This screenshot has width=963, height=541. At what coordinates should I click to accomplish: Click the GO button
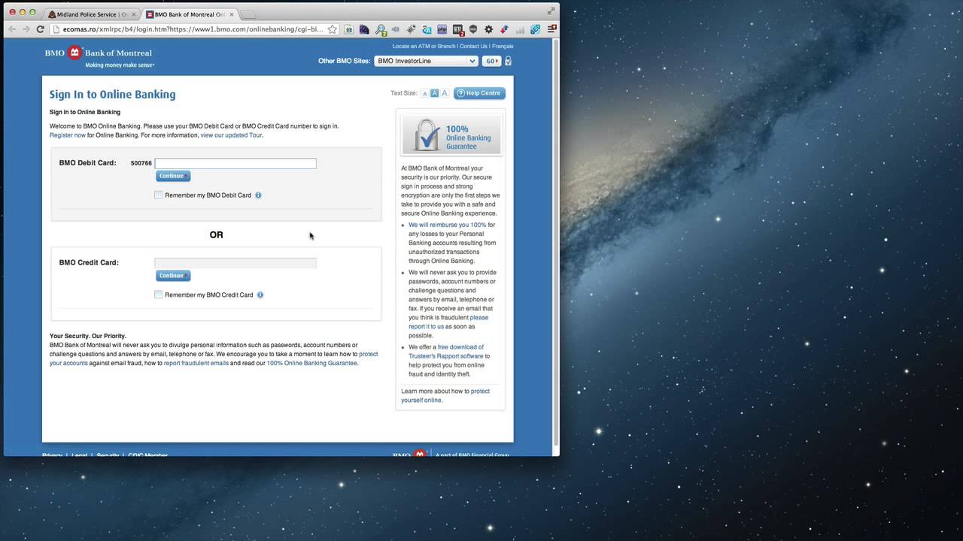coord(491,61)
